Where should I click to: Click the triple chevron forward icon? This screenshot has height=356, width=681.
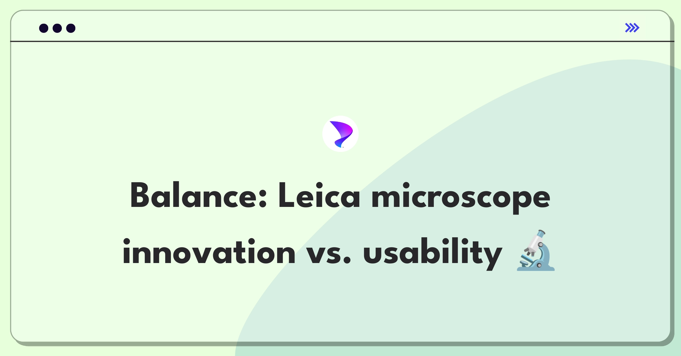click(632, 28)
